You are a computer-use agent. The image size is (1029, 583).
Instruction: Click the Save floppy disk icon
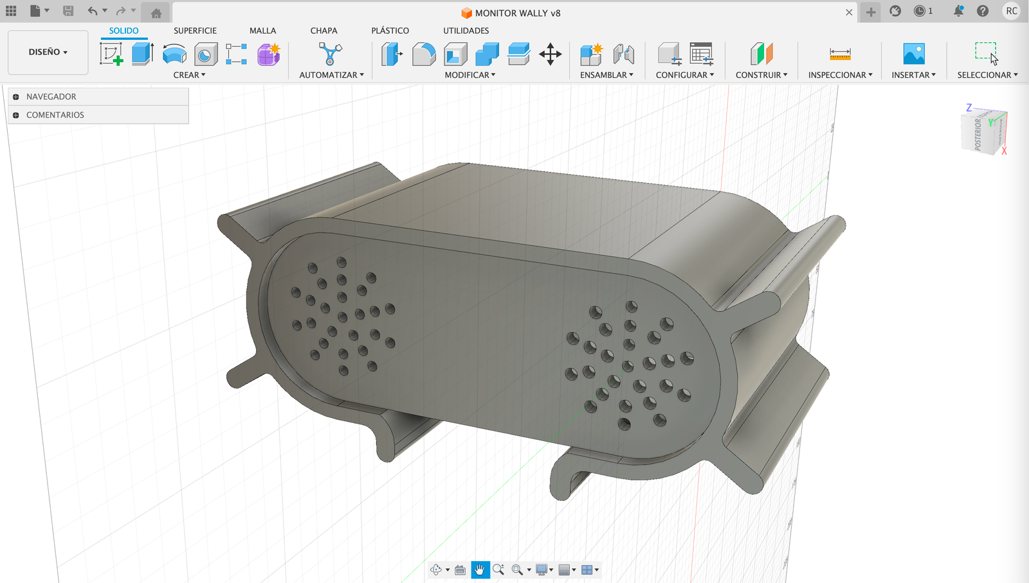click(68, 11)
